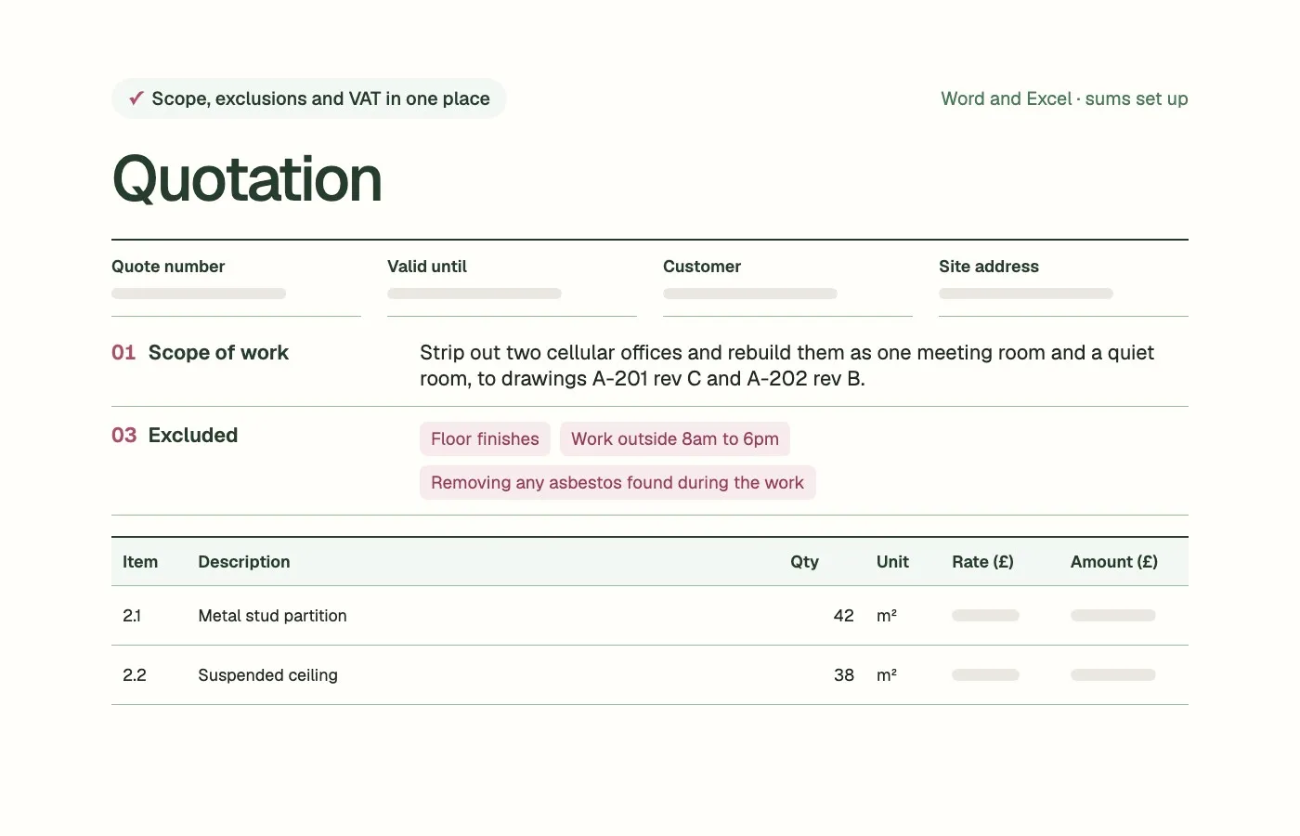Click the Rate placeholder for Metal stud partition

[985, 615]
